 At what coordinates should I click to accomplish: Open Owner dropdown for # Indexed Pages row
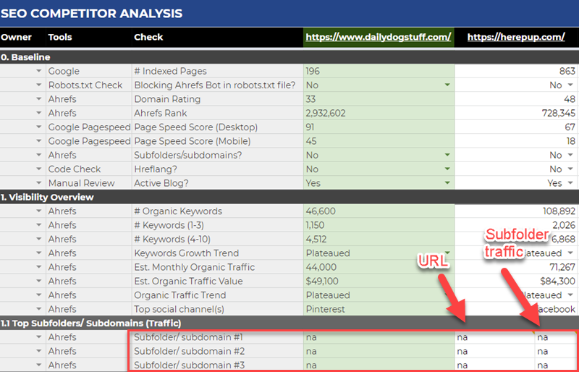38,72
